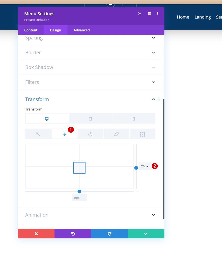Collapse the Transform section chevron
The width and height of the screenshot is (222, 253).
[x=153, y=99]
